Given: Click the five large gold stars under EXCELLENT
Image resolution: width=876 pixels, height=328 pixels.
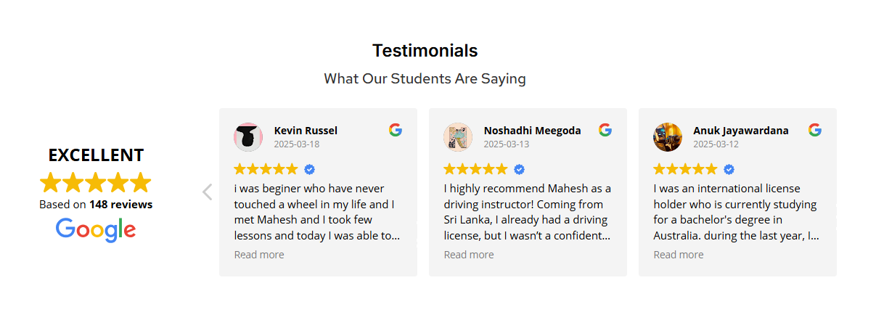Looking at the screenshot, I should click(96, 182).
